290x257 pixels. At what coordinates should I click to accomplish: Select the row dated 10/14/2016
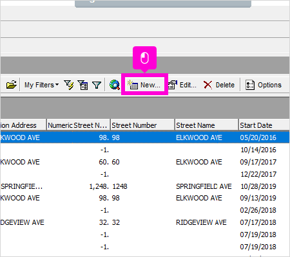145,150
